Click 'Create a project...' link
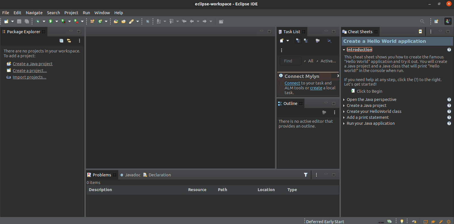454x224 pixels. 30,71
